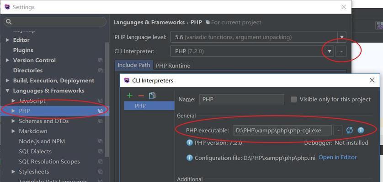Viewport: 383px width, 182px height.
Task: Click the PHP executable path field
Action: point(282,131)
